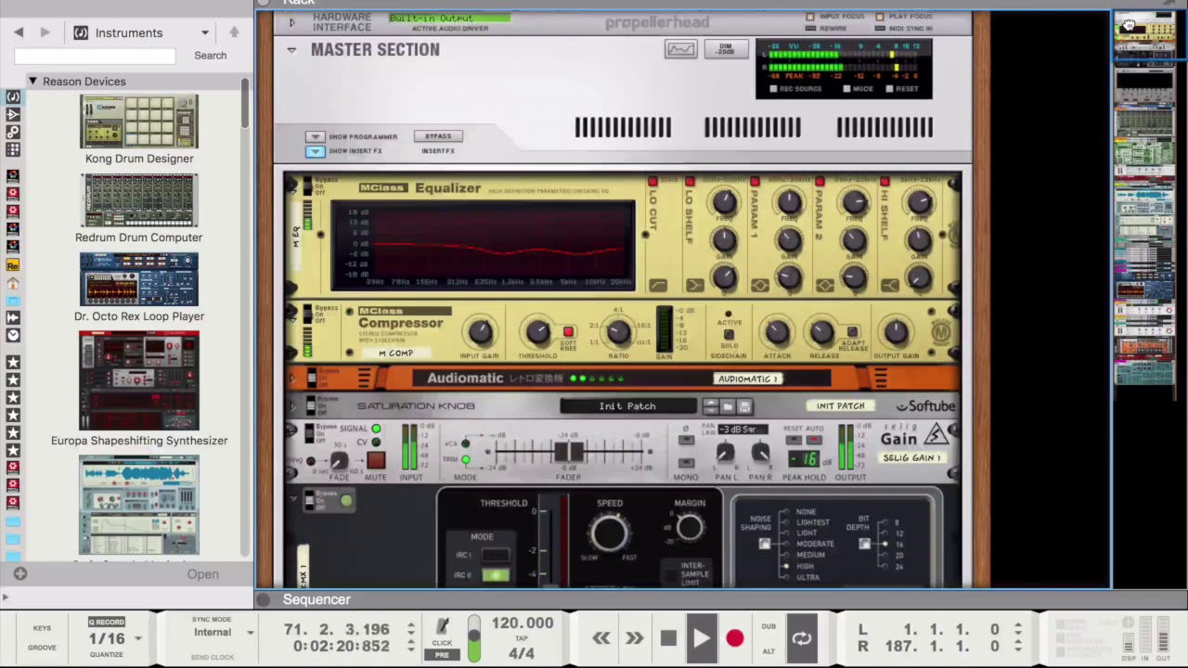The height and width of the screenshot is (668, 1188).
Task: Toggle the compressor Adapt Release button
Action: pos(852,331)
